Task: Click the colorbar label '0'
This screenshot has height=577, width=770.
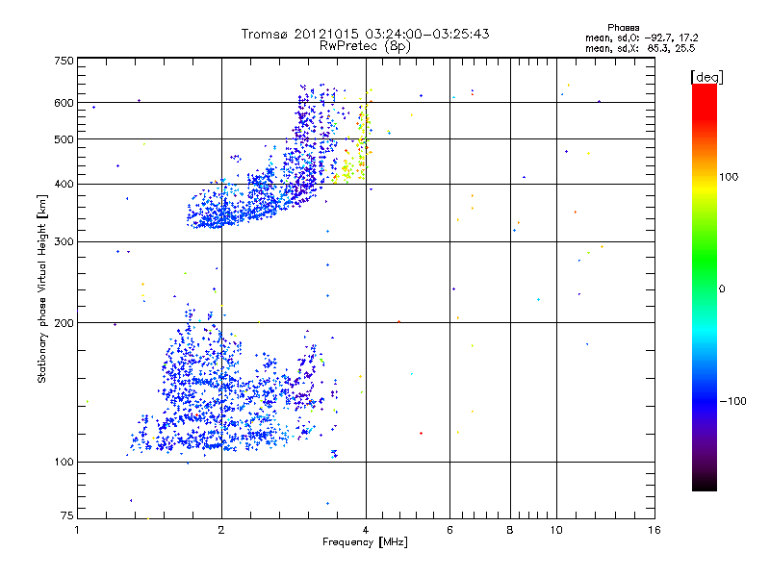Action: (722, 289)
